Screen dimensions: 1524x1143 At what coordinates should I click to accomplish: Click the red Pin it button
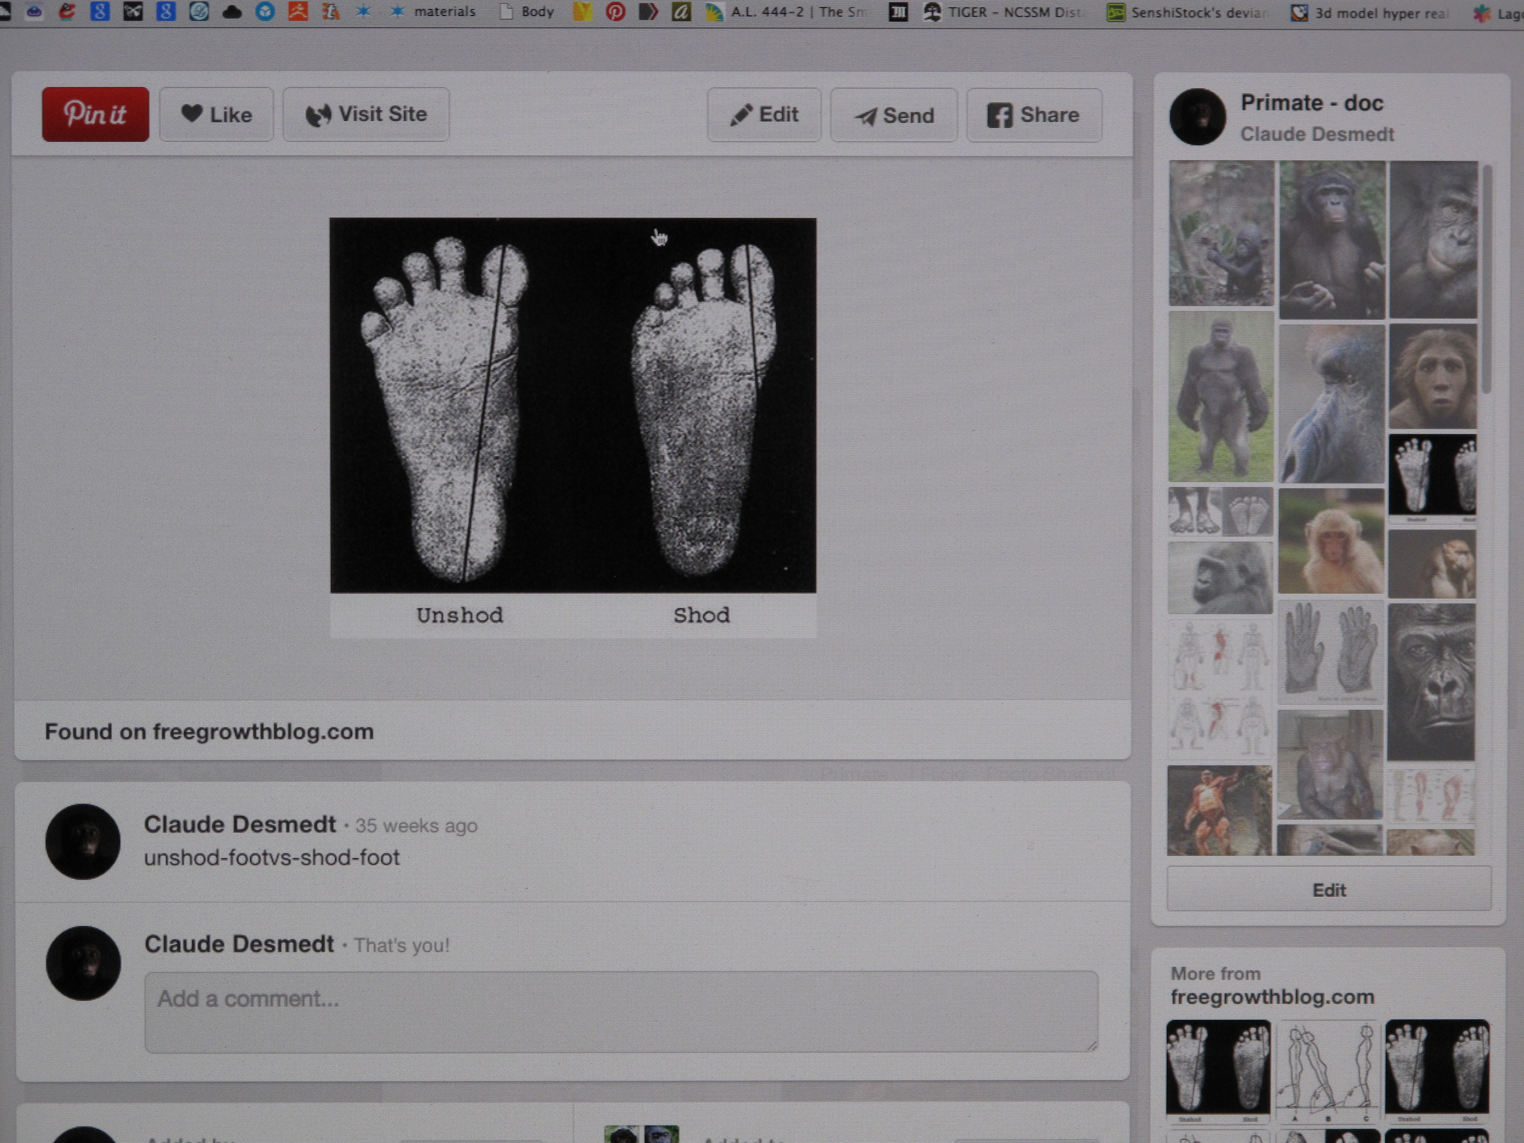point(95,114)
